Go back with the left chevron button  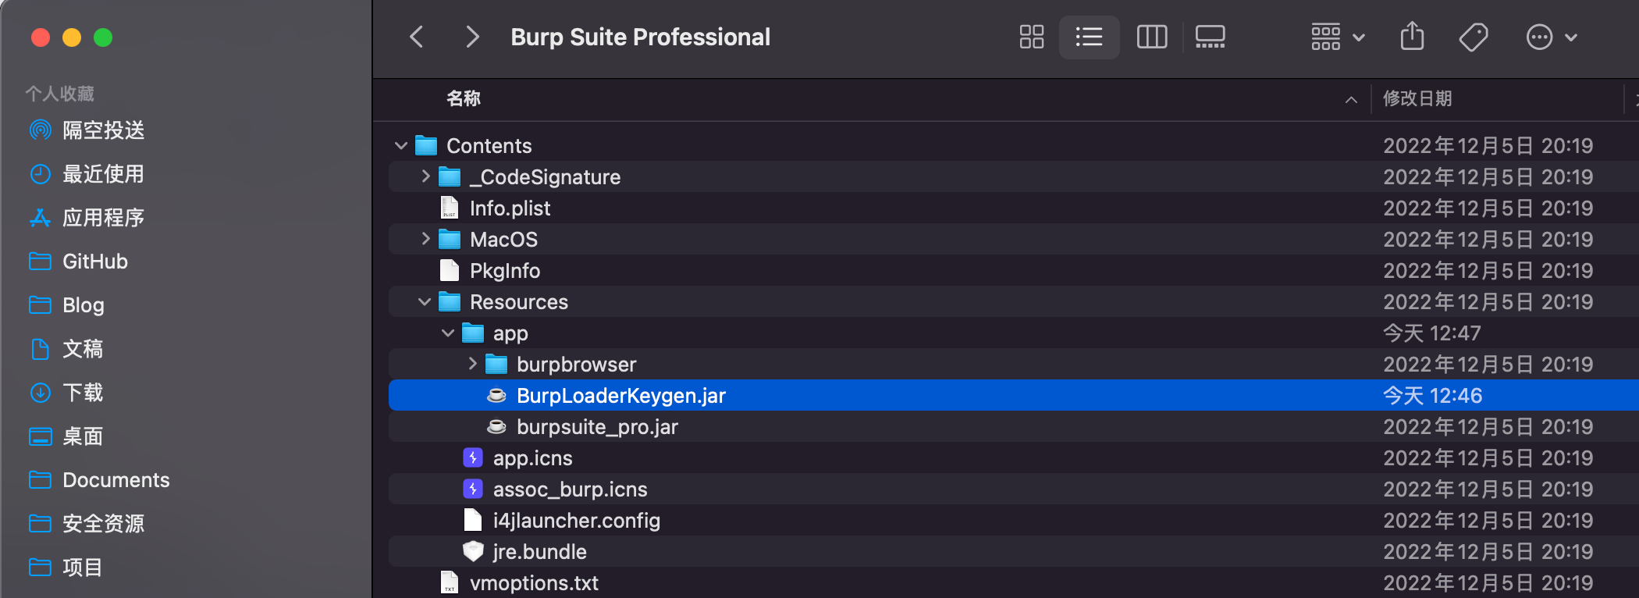(x=417, y=37)
